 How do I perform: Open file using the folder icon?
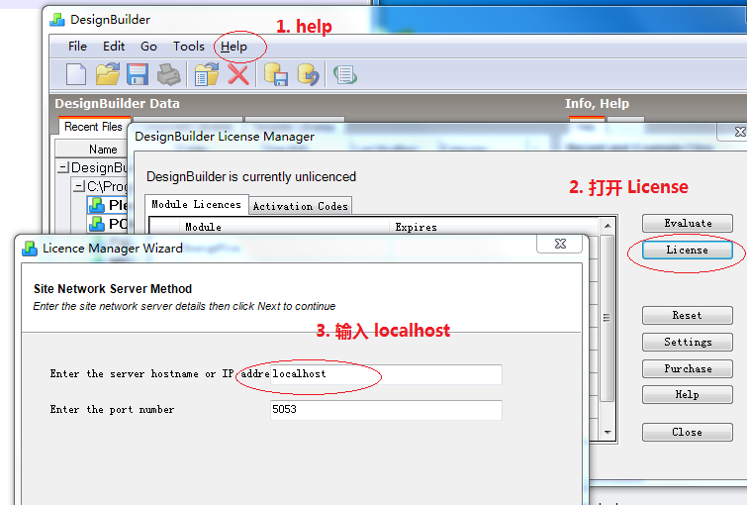pos(107,74)
